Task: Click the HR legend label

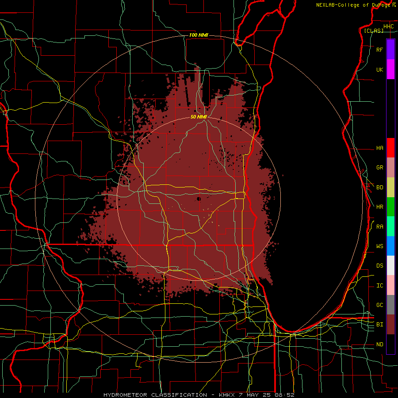Action: click(x=379, y=207)
